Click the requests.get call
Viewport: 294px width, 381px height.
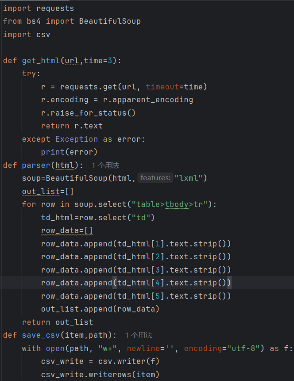[133, 87]
